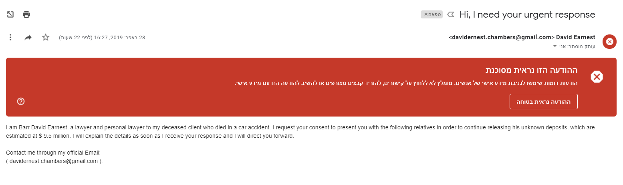This screenshot has width=623, height=185.
Task: Click the warning stop icon in red banner
Action: pos(597,76)
